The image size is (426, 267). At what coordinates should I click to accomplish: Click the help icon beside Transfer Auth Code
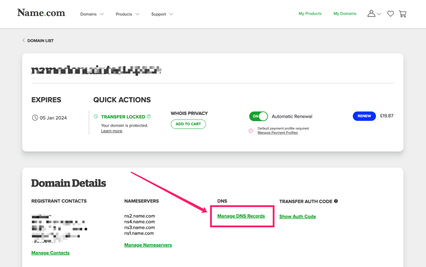click(x=336, y=201)
